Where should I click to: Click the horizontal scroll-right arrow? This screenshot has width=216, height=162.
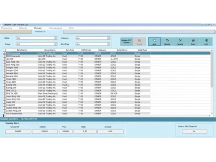[x=210, y=116]
